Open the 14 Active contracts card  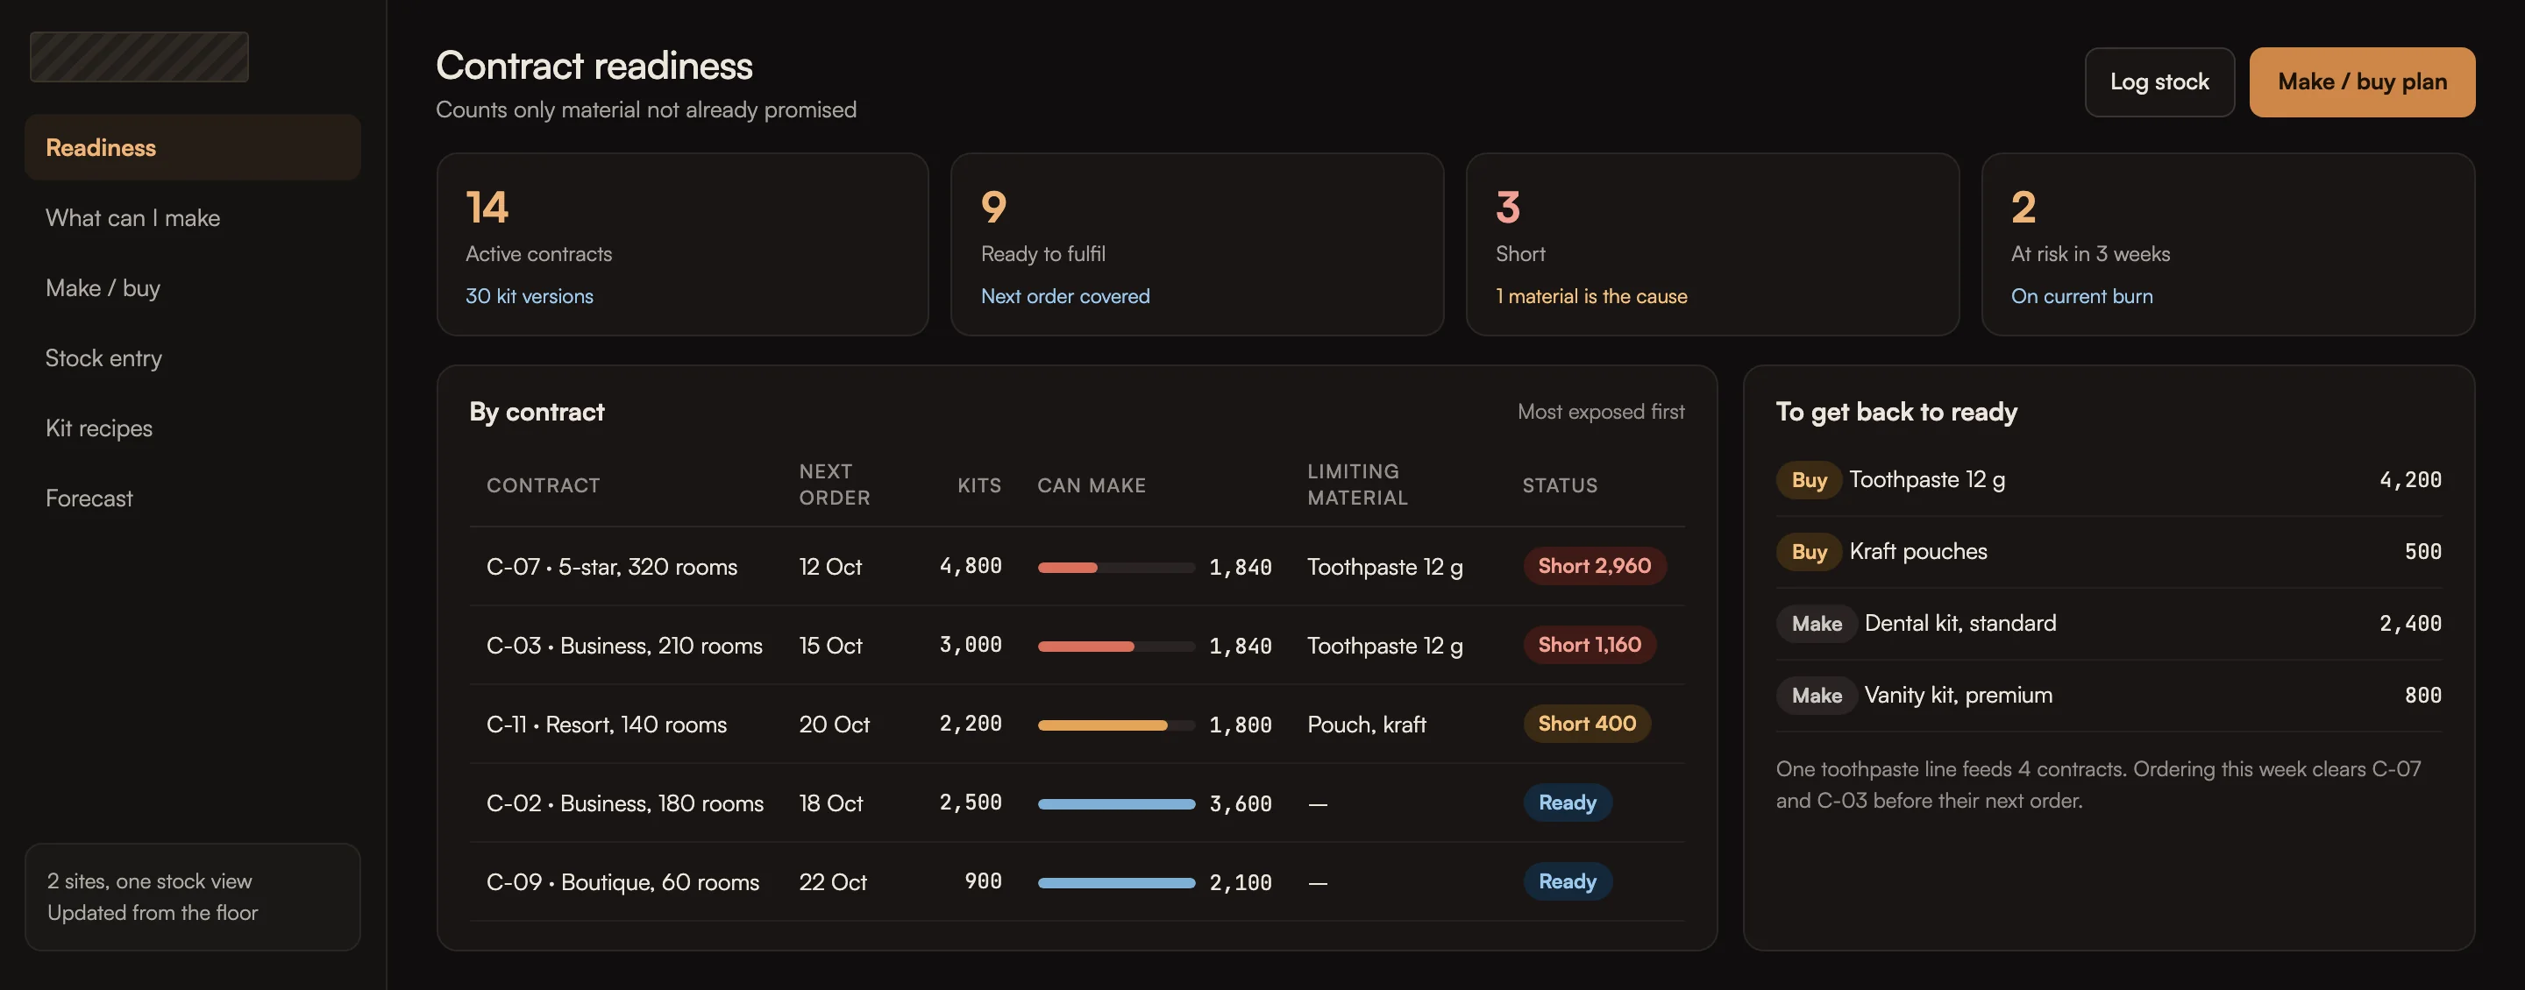click(x=682, y=244)
